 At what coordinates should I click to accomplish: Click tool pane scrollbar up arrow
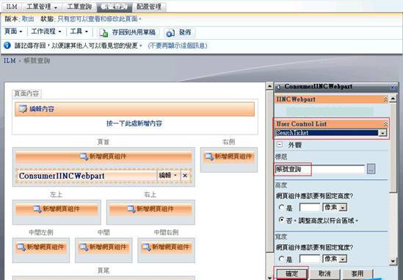pyautogui.click(x=393, y=98)
